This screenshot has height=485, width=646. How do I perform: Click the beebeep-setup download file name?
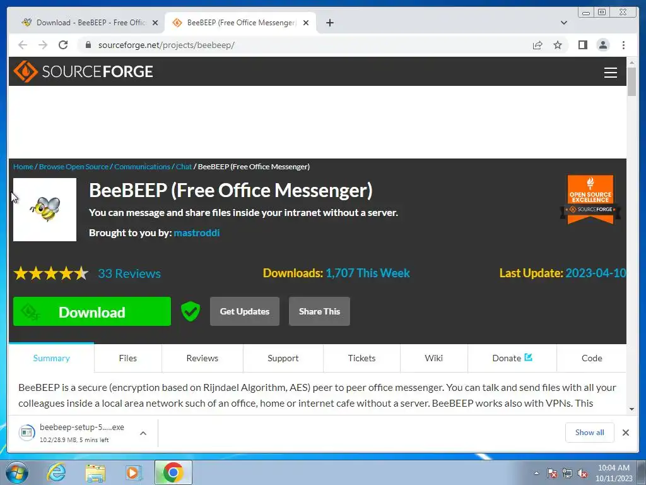point(82,428)
